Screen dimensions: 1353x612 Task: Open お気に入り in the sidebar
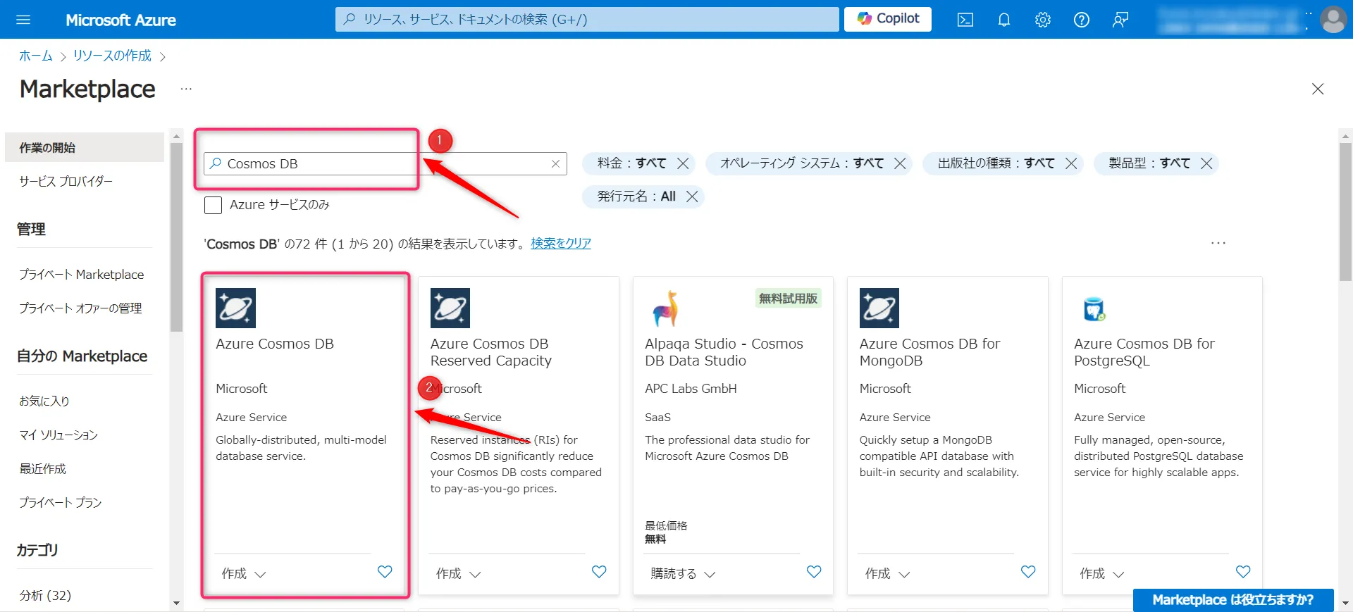(x=44, y=401)
